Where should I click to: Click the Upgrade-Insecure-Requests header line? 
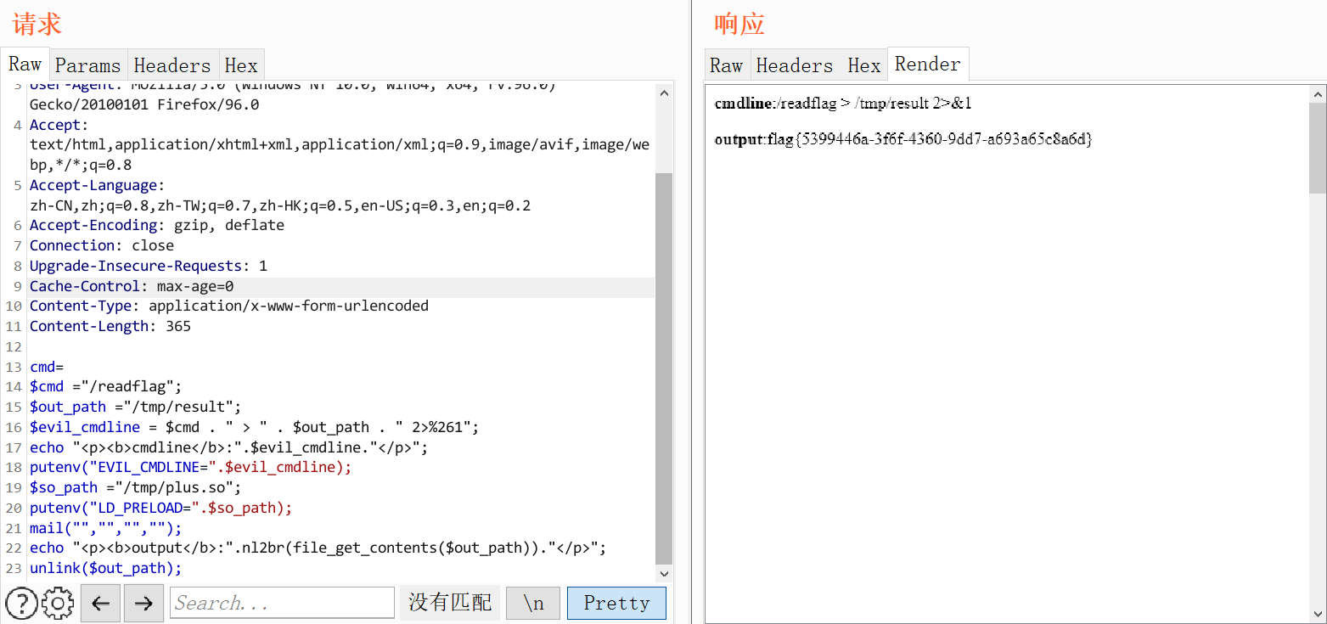coord(149,267)
